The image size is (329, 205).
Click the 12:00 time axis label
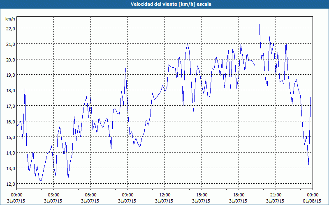click(x=165, y=195)
